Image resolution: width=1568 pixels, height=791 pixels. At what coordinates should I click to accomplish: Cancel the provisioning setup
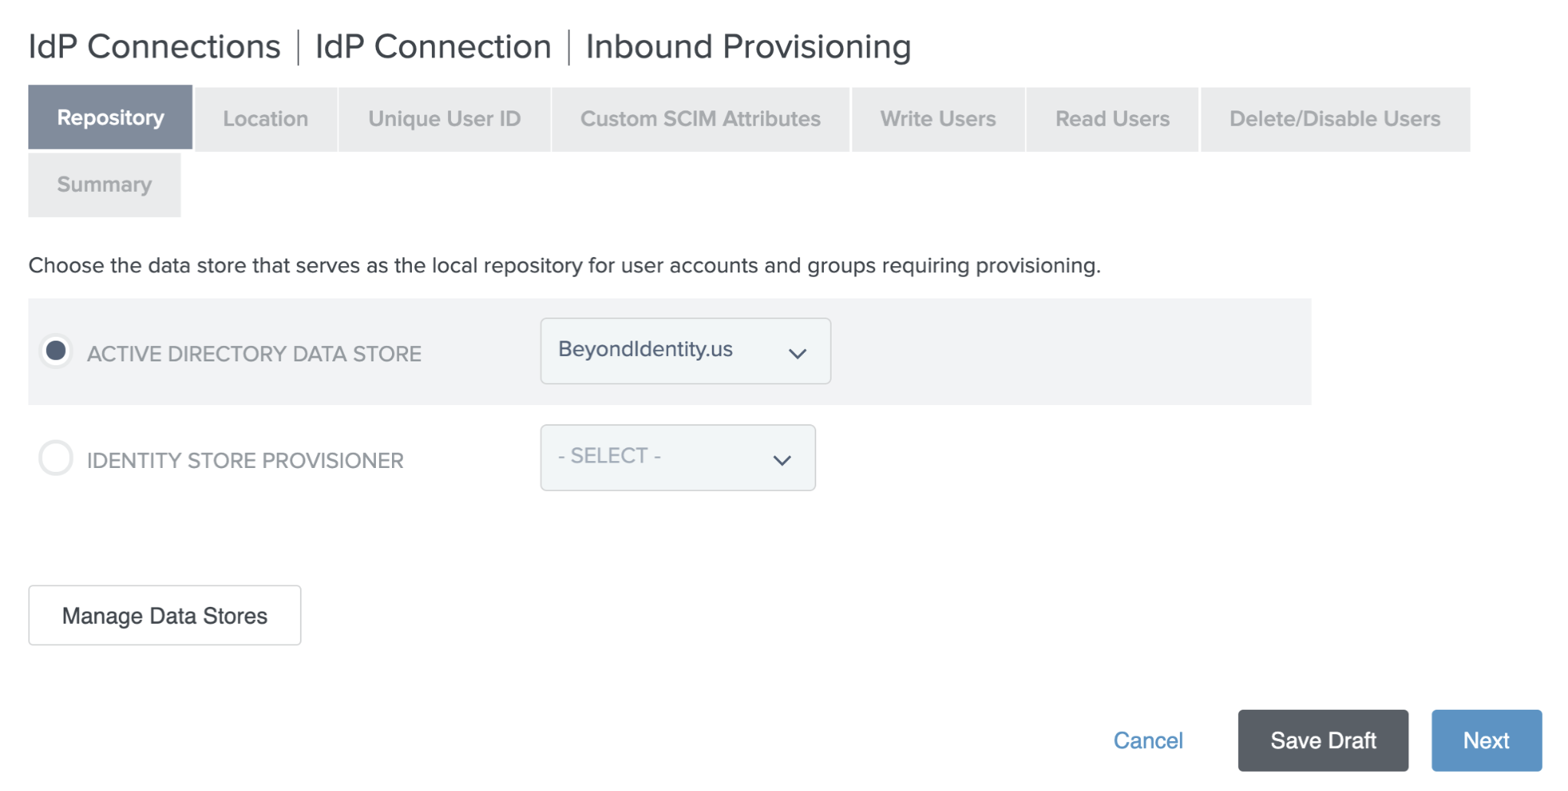tap(1148, 740)
